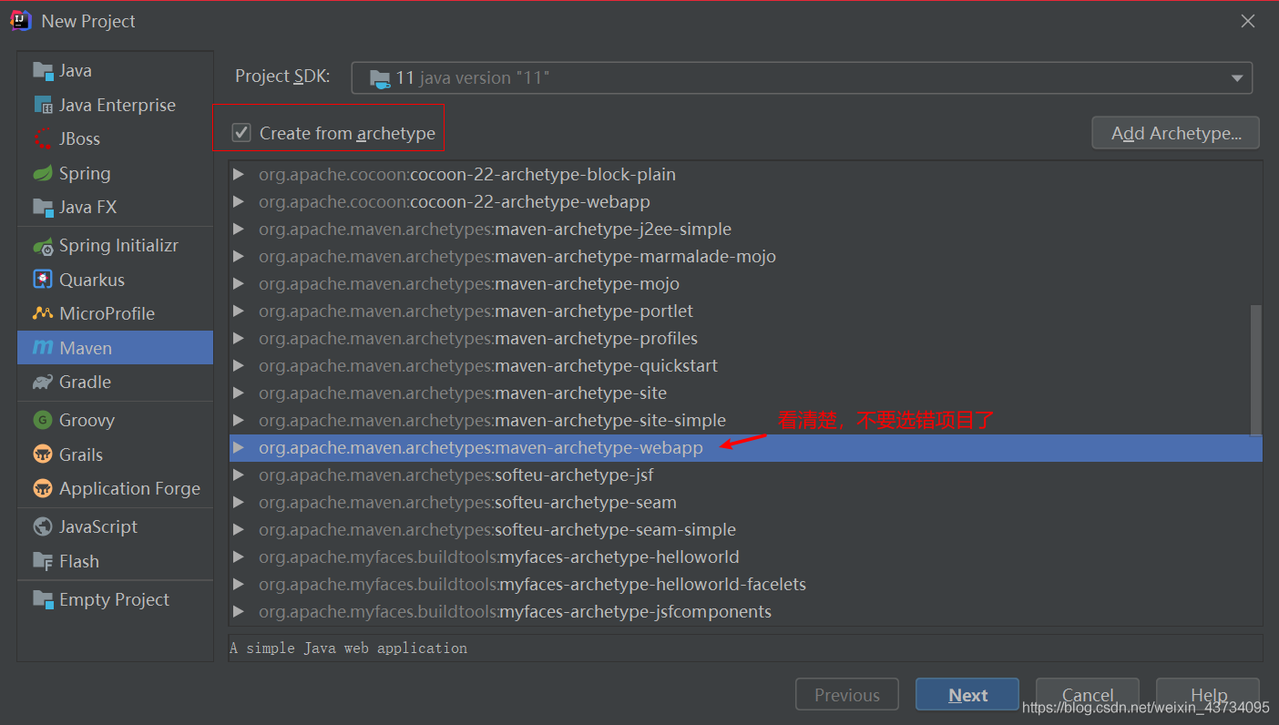Click the Java Enterprise icon
Viewport: 1279px width, 725px height.
(x=43, y=106)
